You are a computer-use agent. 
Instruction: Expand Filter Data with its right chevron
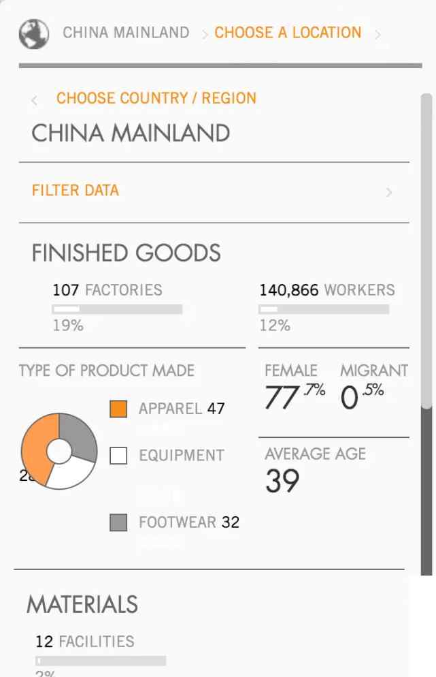(x=389, y=192)
